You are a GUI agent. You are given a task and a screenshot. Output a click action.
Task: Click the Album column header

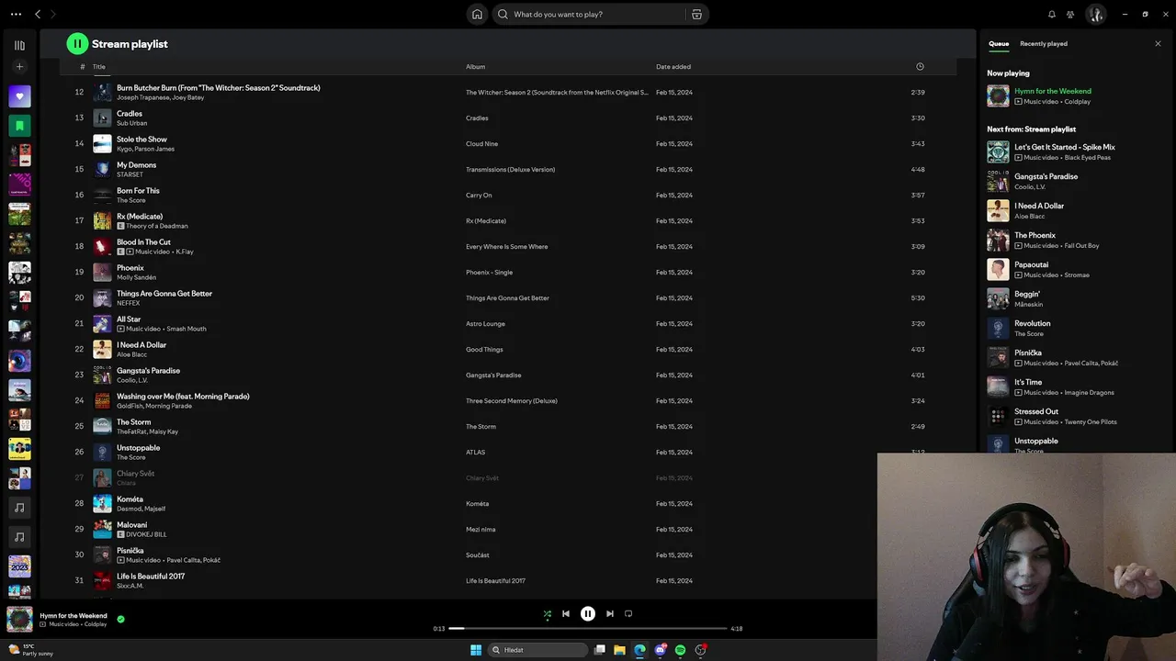475,67
